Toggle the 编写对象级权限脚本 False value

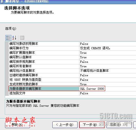(x=108, y=44)
